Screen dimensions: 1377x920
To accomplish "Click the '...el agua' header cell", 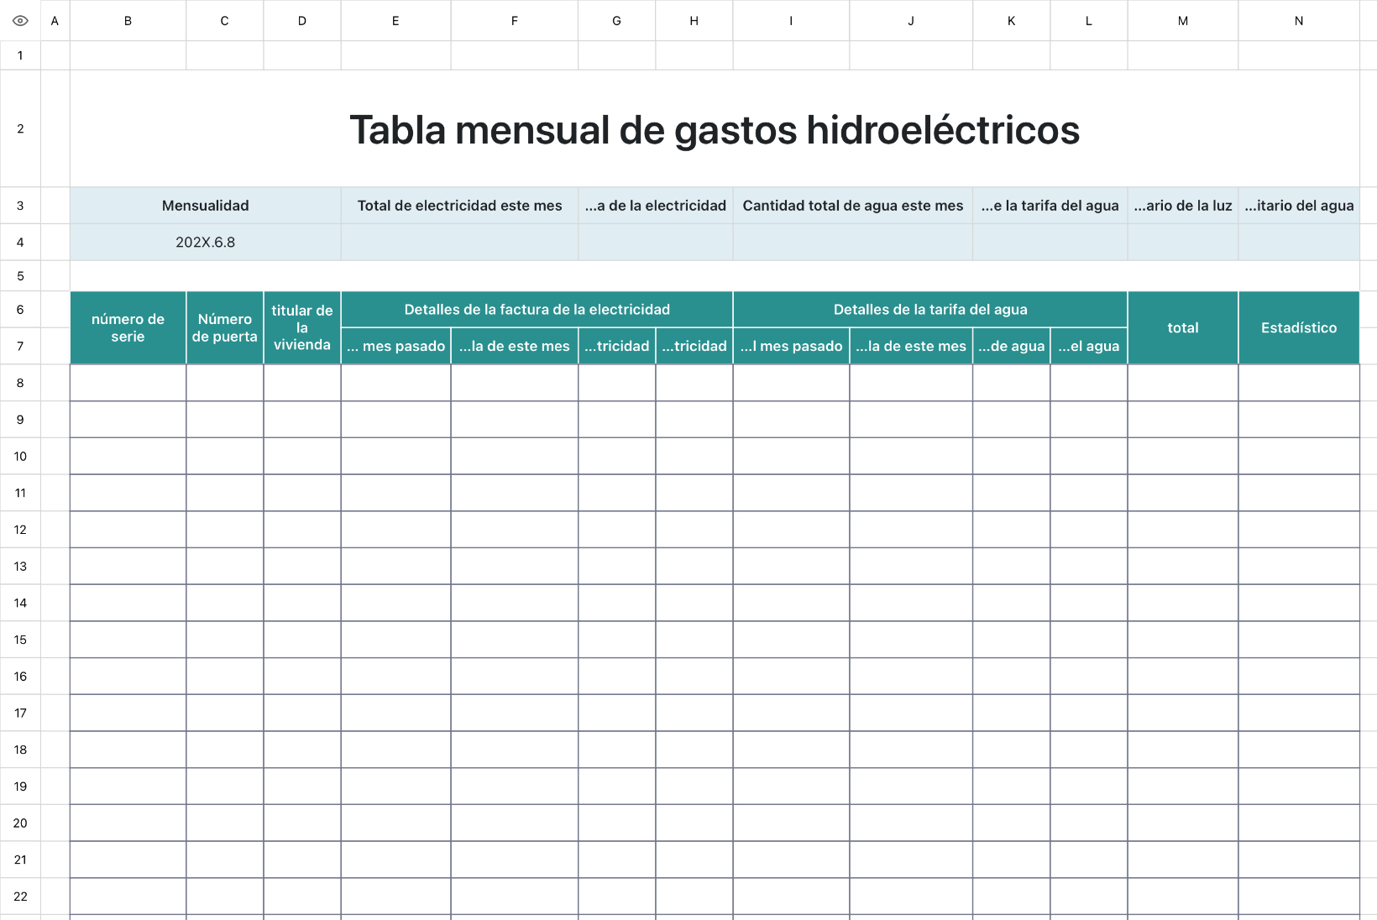I will pos(1089,346).
